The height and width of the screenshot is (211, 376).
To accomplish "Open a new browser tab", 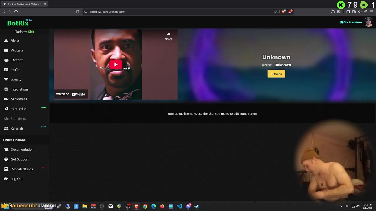I will 52,4.
